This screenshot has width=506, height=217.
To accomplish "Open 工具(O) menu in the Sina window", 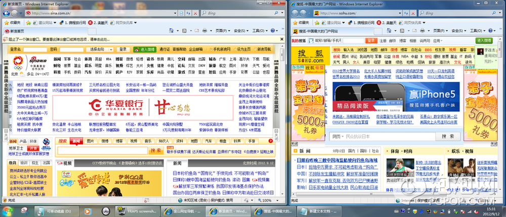I will (260, 31).
